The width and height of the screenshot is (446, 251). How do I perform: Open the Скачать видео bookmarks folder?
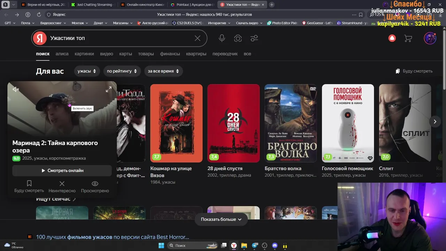[x=249, y=23]
